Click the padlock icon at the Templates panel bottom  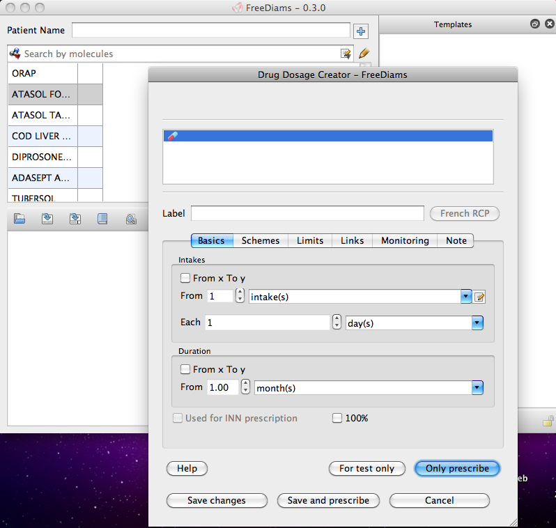[x=548, y=421]
